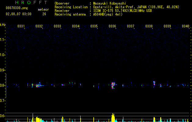Click the 0333 time marker
The image size is (192, 122).
[x=57, y=26]
